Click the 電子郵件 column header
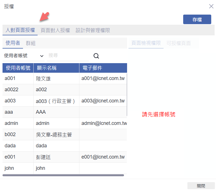Screen dimensions: 216x190 (103, 68)
